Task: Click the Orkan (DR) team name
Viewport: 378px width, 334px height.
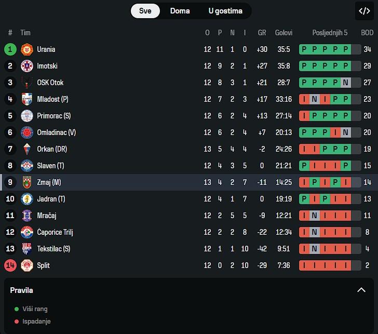Action: pyautogui.click(x=52, y=149)
